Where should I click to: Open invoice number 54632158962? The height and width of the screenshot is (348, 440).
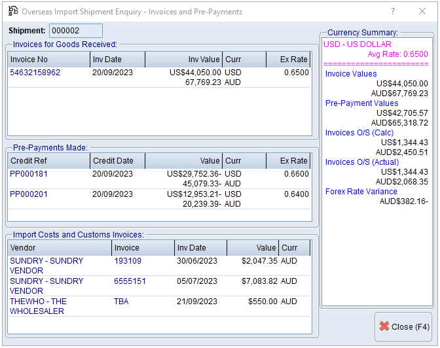[x=35, y=73]
